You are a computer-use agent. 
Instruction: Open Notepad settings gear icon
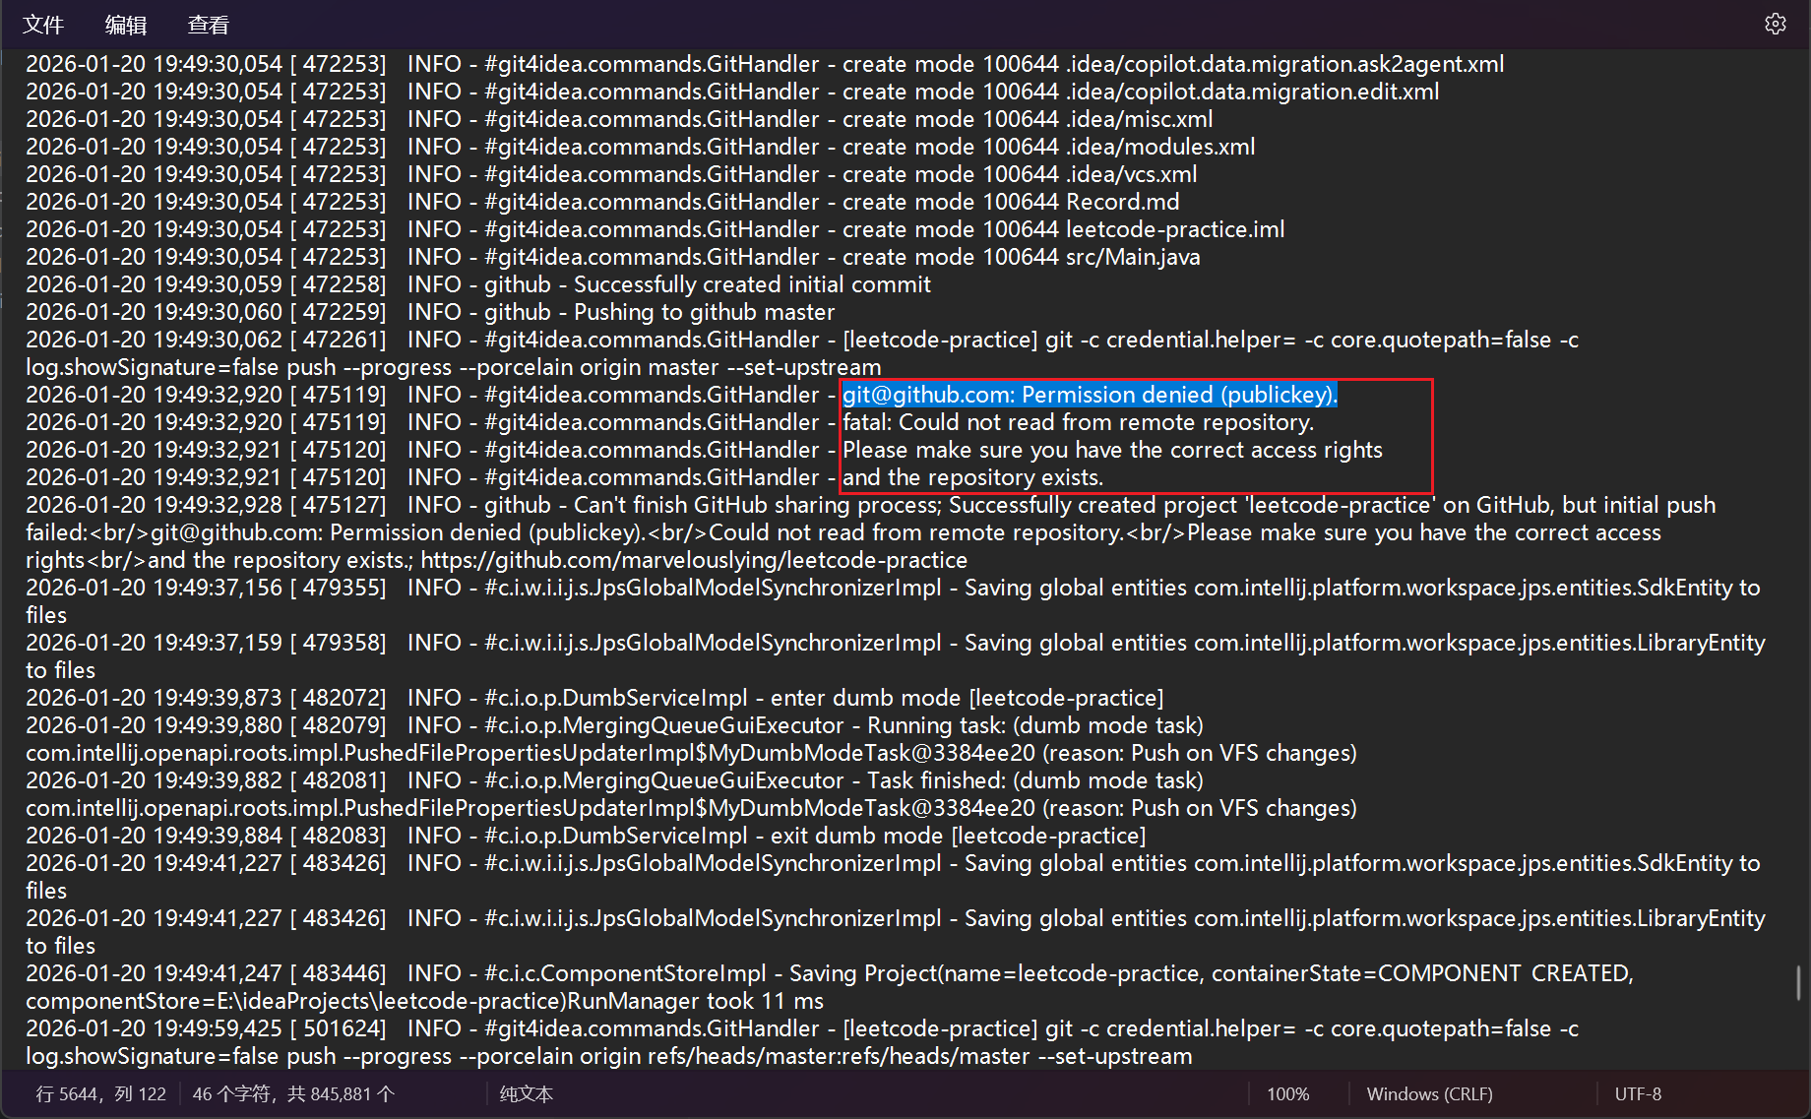pos(1776,25)
